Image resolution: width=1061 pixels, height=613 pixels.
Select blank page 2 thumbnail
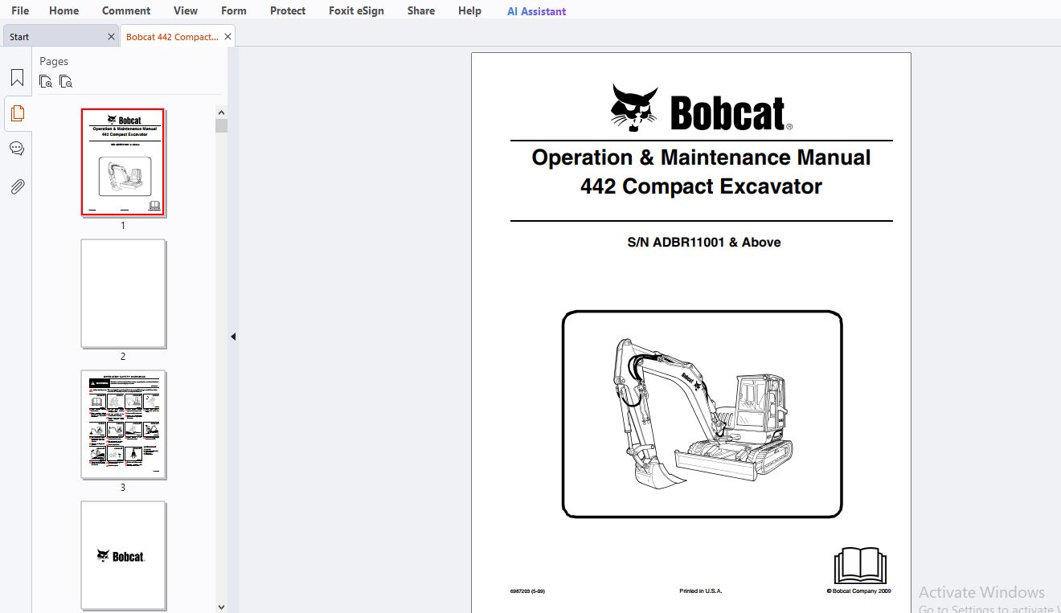coord(123,293)
